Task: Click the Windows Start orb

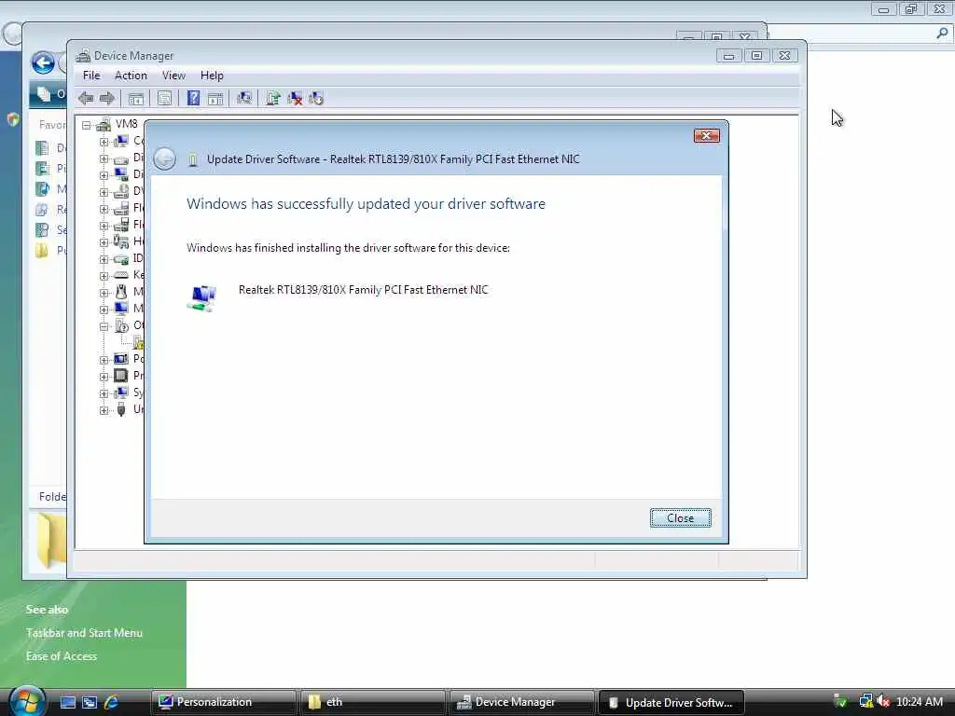Action: point(25,700)
